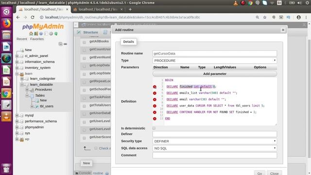Tick the checkbox for getTaskPoints routine
This screenshot has height=175, width=311.
point(84,98)
